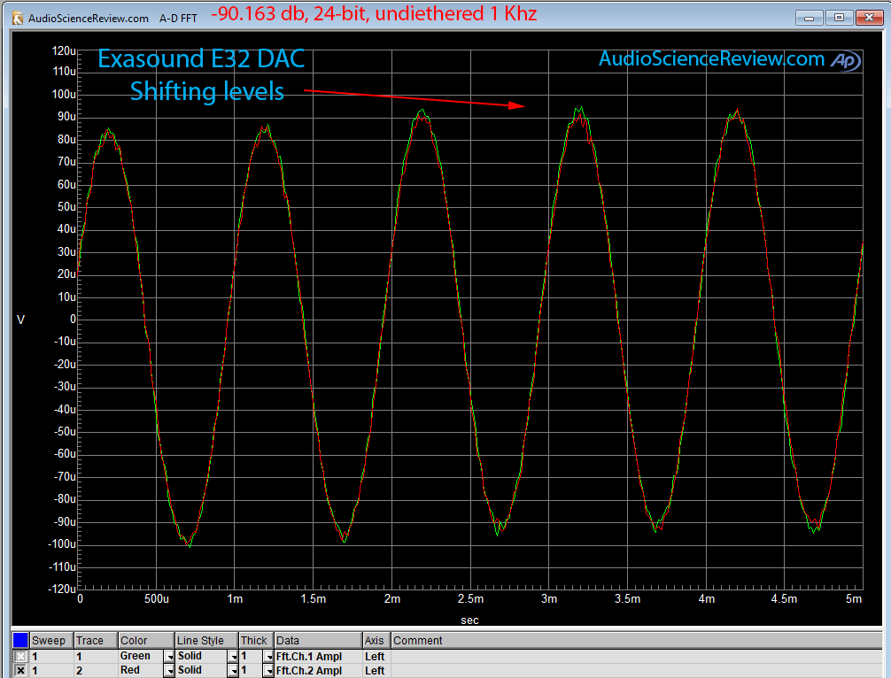Toggle visibility checkbox for trace 1 Green
The width and height of the screenshot is (891, 678).
coord(20,657)
